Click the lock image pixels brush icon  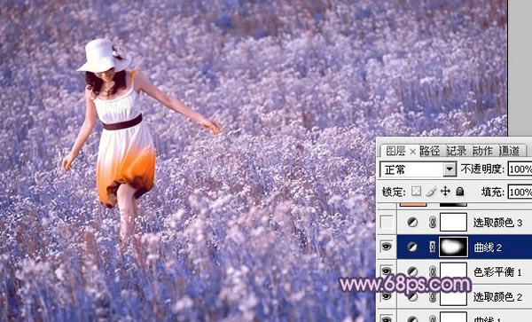(431, 192)
